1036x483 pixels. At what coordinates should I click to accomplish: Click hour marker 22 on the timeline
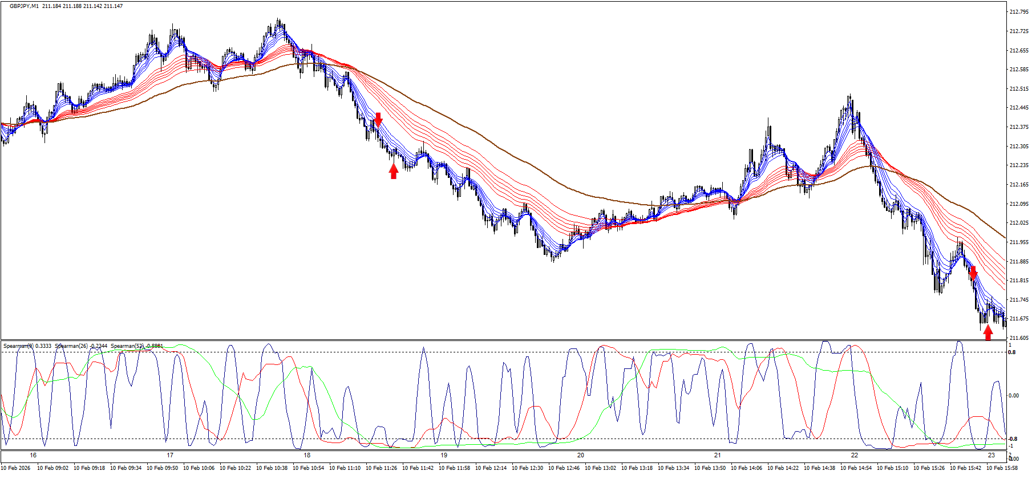pos(854,455)
